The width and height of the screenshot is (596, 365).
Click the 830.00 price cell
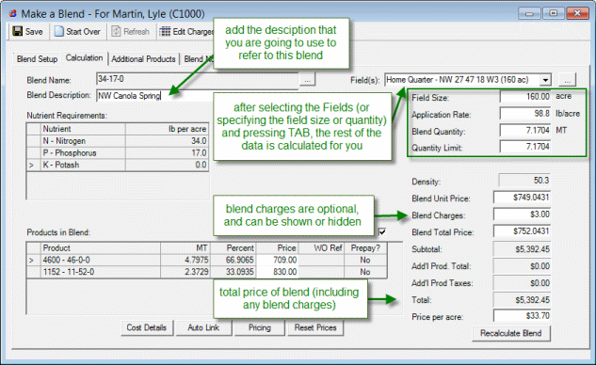click(x=277, y=272)
